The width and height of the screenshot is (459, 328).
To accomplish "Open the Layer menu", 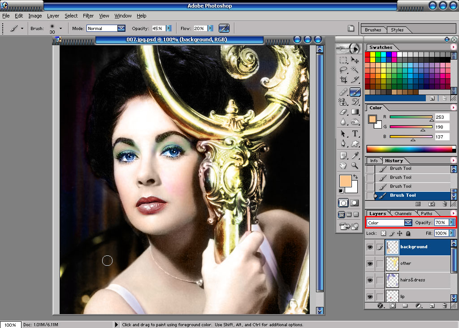I will click(53, 16).
